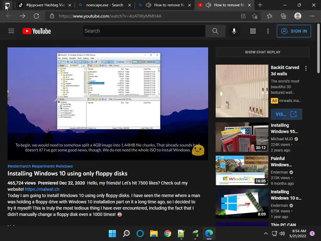Click video title Installing Windows 10 using only floppy disks
The image size is (321, 241).
pyautogui.click(x=67, y=174)
